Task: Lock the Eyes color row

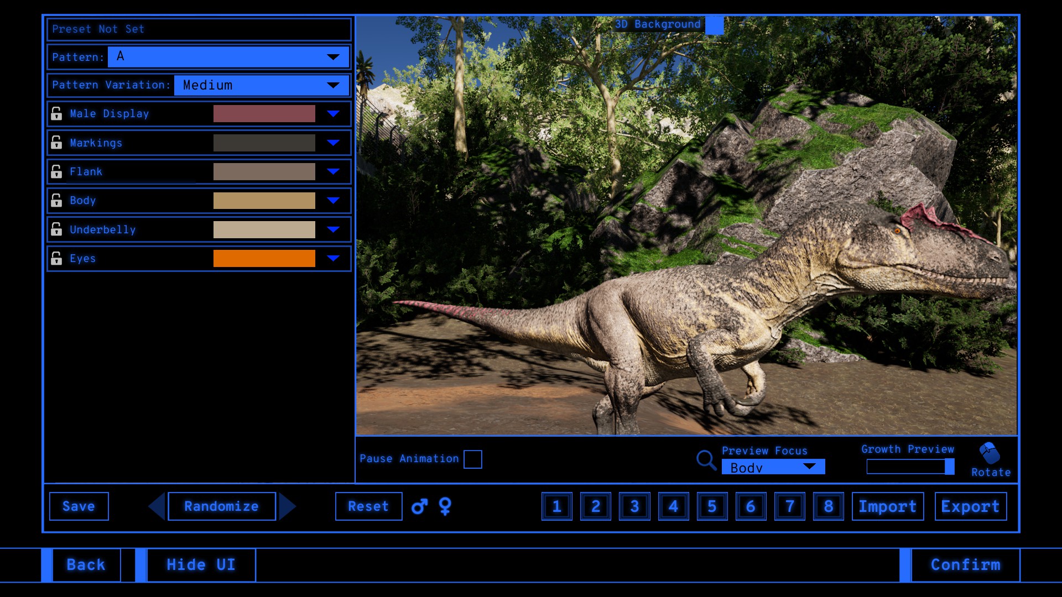Action: (x=56, y=258)
